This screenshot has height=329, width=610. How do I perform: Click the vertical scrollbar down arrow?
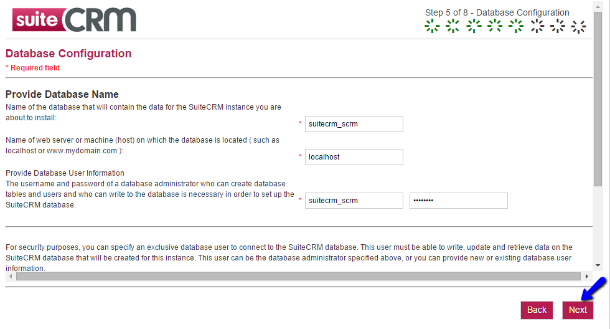point(598,265)
